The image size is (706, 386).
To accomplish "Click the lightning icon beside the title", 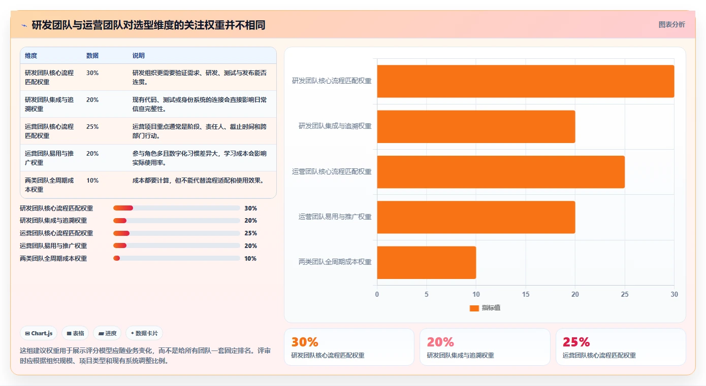I will coord(24,25).
